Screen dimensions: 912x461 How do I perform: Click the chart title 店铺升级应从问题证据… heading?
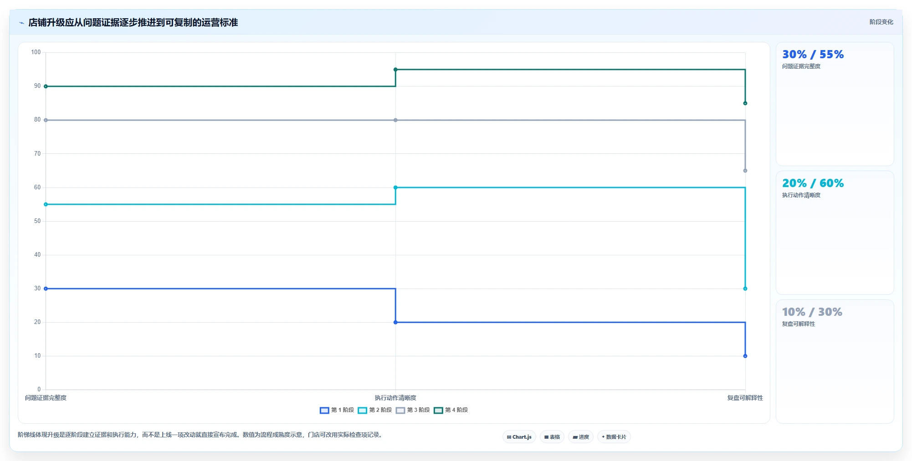click(x=133, y=22)
